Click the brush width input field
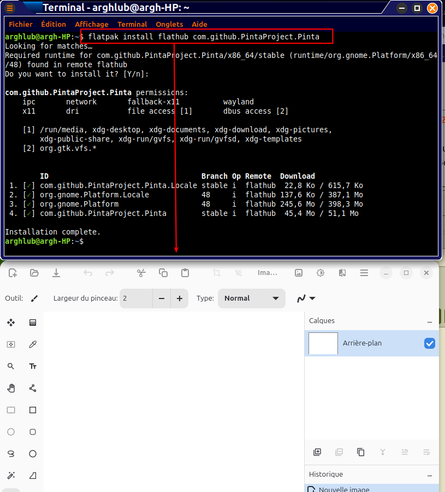445x492 pixels. pyautogui.click(x=137, y=298)
